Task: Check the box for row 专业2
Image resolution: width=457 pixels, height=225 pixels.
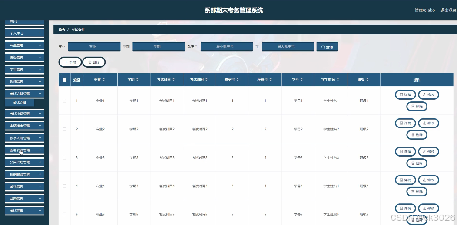Action: (x=64, y=129)
